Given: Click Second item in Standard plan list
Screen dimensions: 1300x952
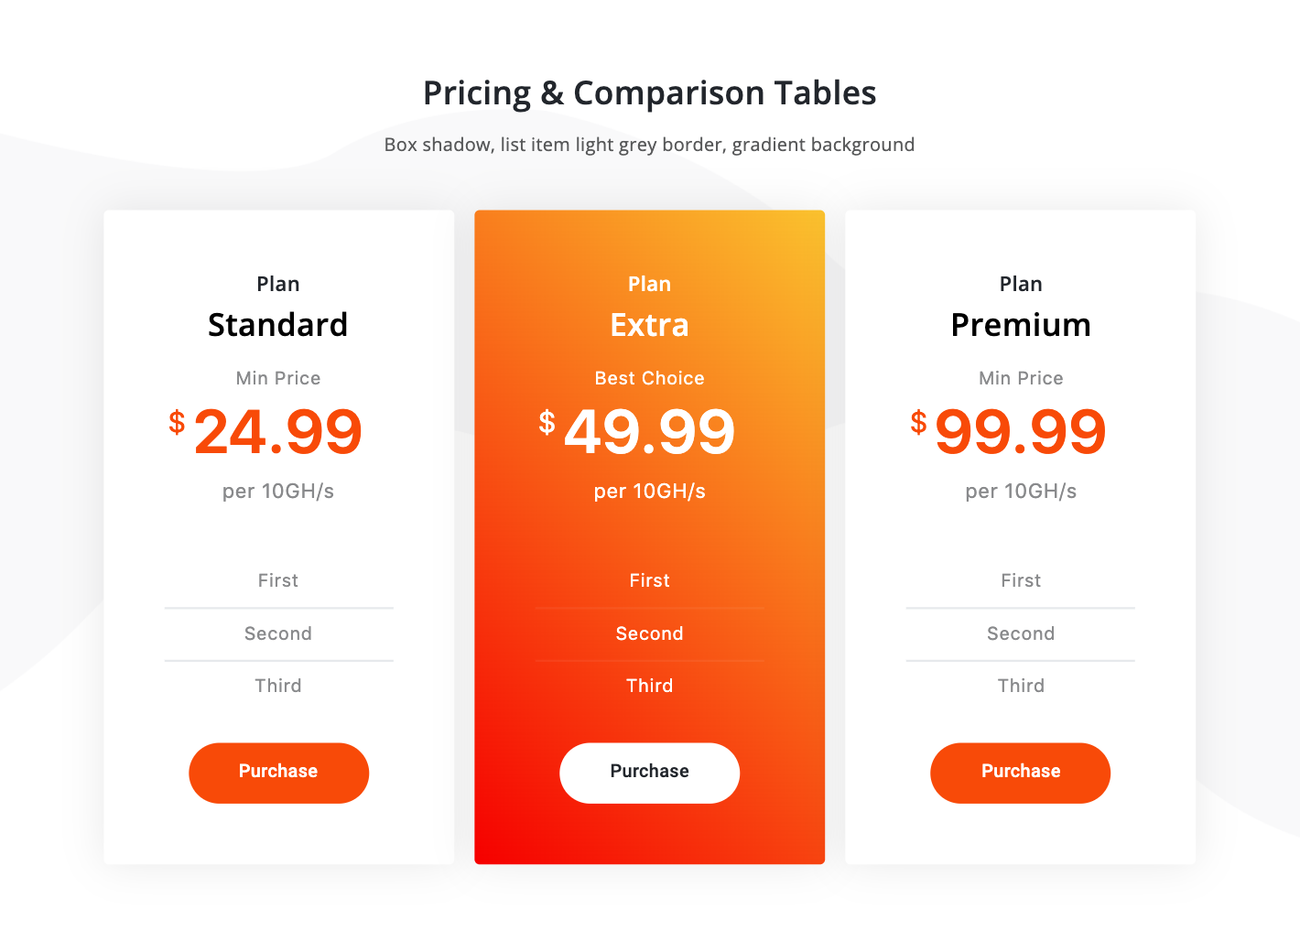Looking at the screenshot, I should point(278,633).
